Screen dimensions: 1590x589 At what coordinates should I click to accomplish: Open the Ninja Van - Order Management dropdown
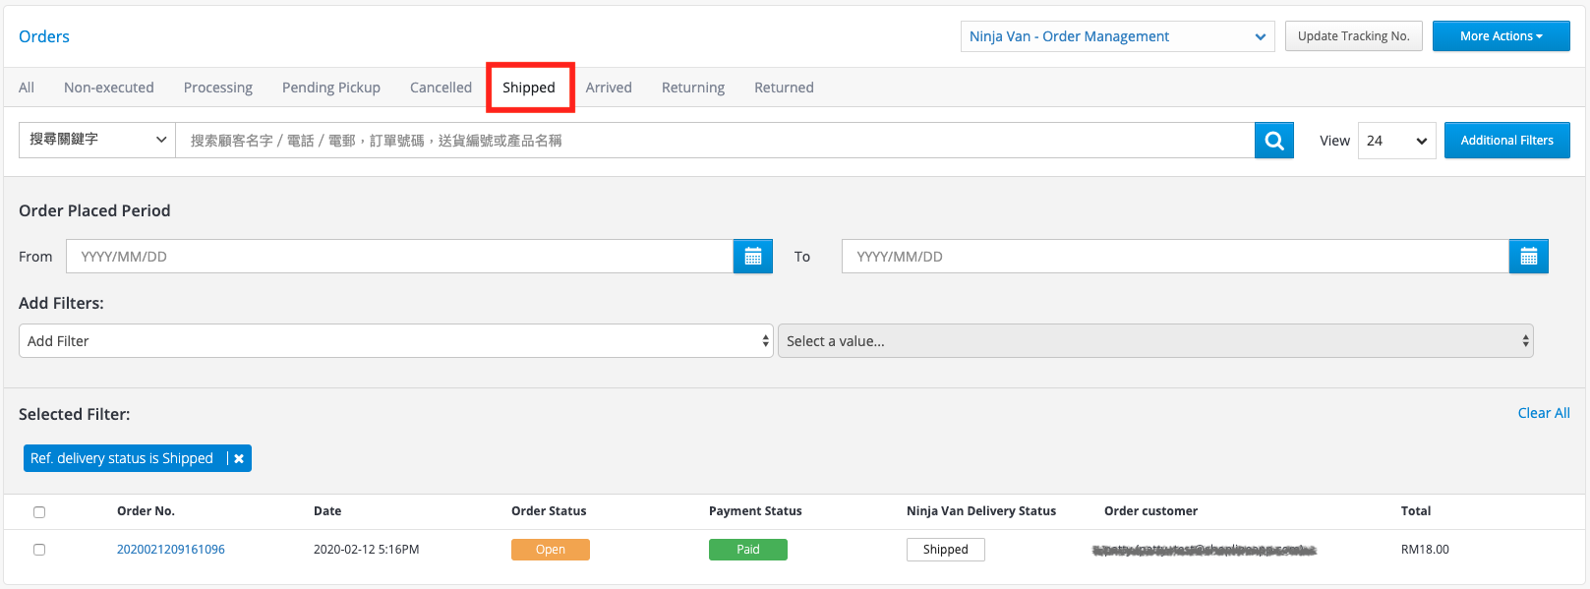click(x=1117, y=36)
